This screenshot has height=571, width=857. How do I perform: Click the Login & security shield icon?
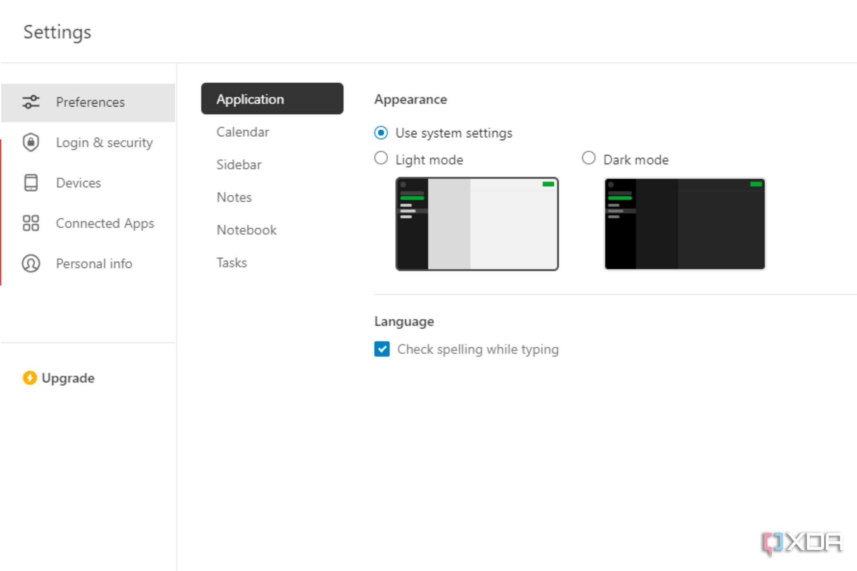pyautogui.click(x=31, y=142)
